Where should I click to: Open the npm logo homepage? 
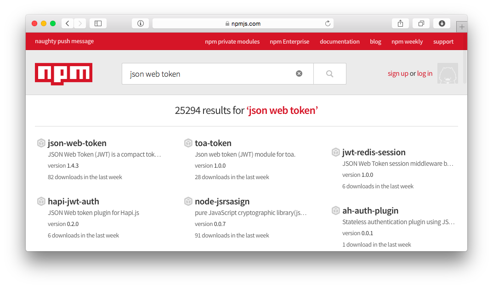click(63, 74)
